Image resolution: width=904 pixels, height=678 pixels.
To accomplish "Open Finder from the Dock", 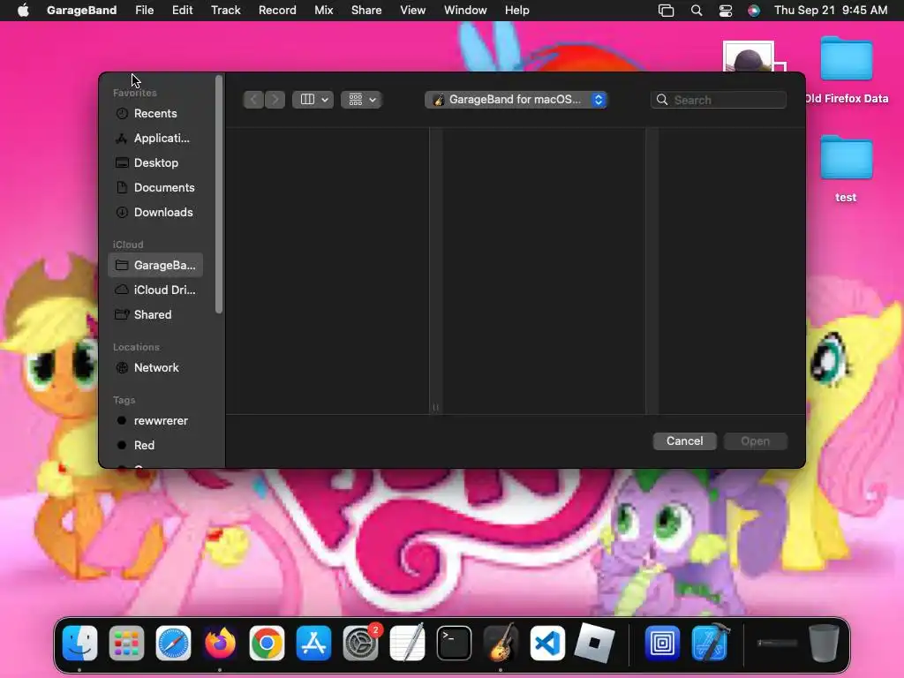I will coord(79,643).
